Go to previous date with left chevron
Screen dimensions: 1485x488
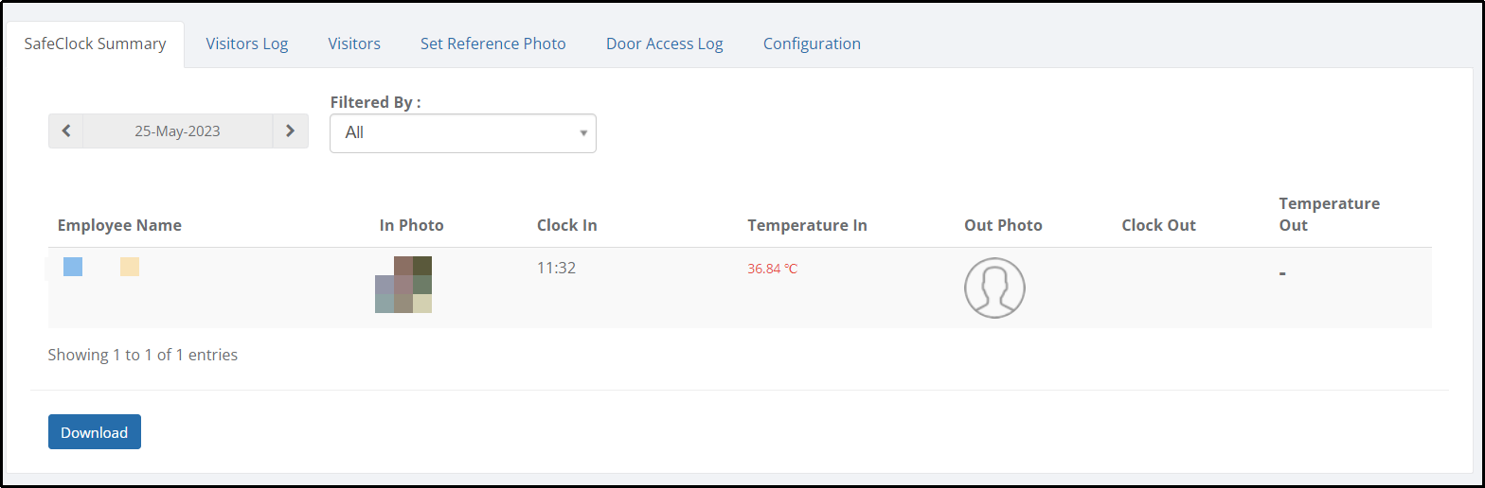tap(65, 131)
